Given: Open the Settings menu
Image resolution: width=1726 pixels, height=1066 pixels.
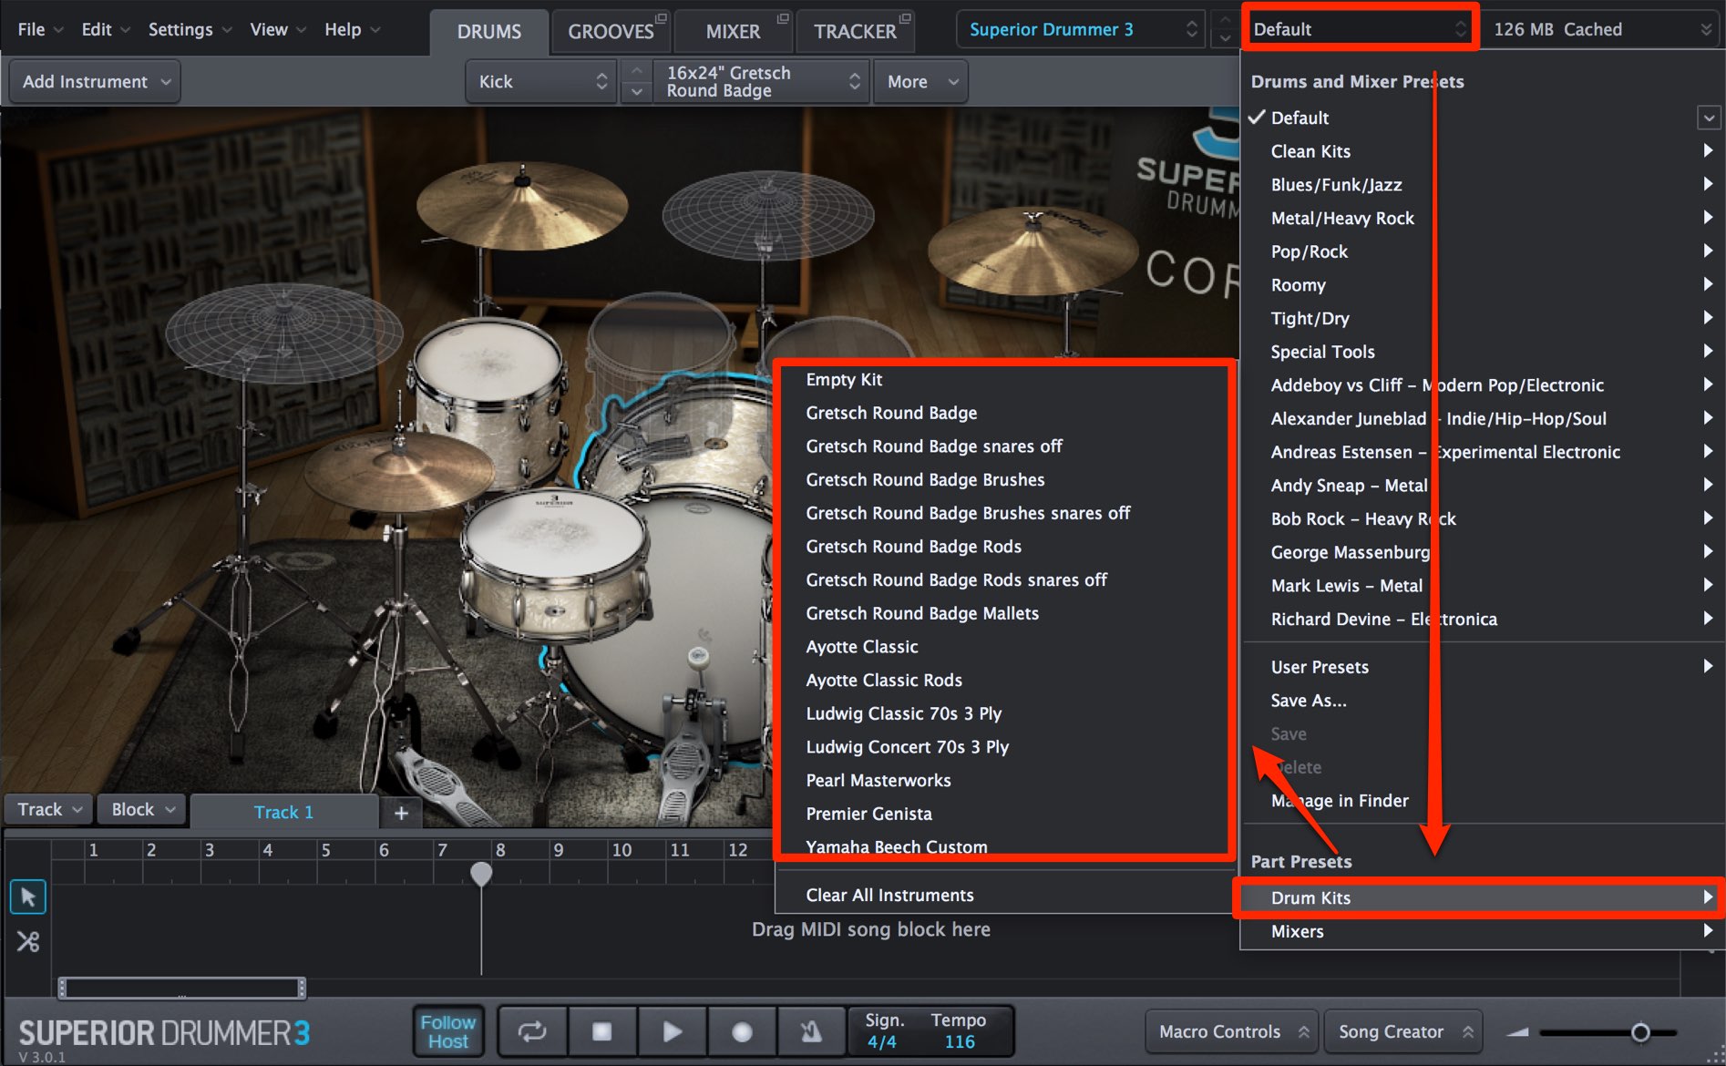Looking at the screenshot, I should (x=190, y=29).
